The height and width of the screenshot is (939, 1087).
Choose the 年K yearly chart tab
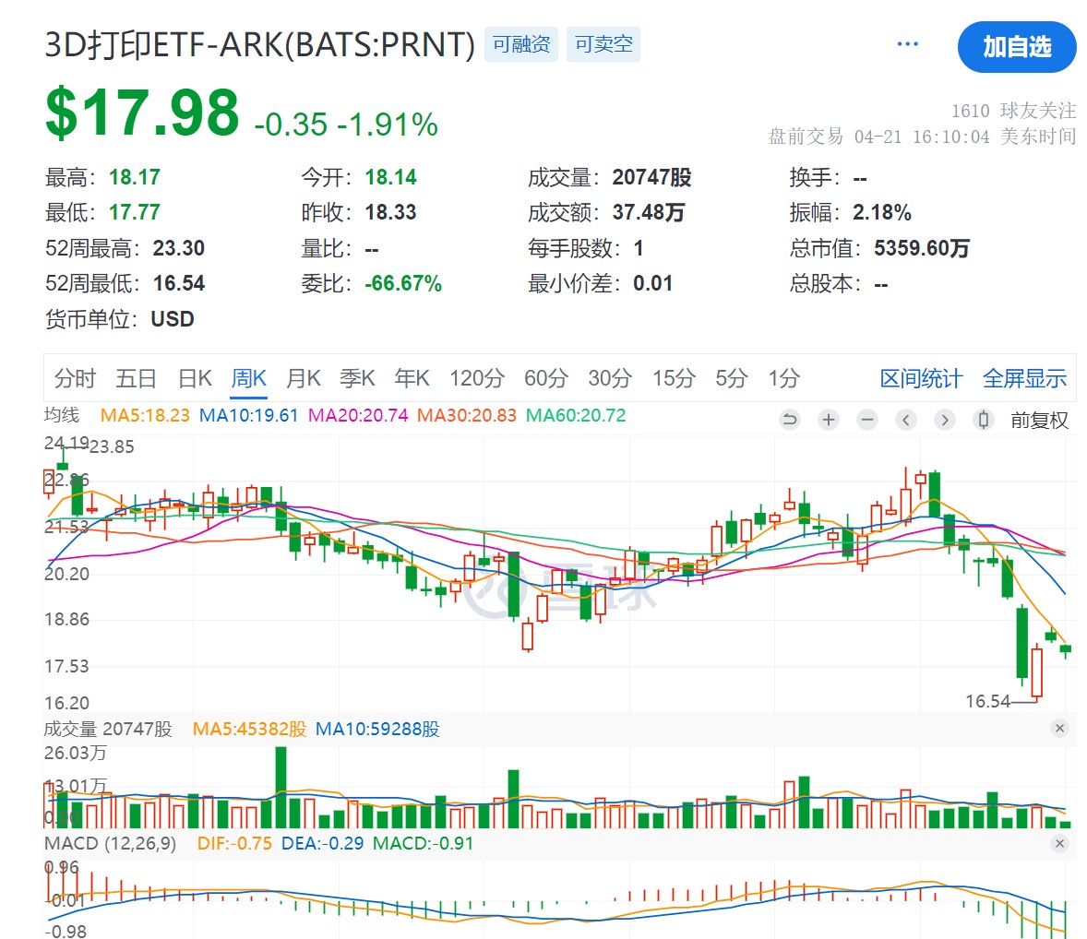412,378
